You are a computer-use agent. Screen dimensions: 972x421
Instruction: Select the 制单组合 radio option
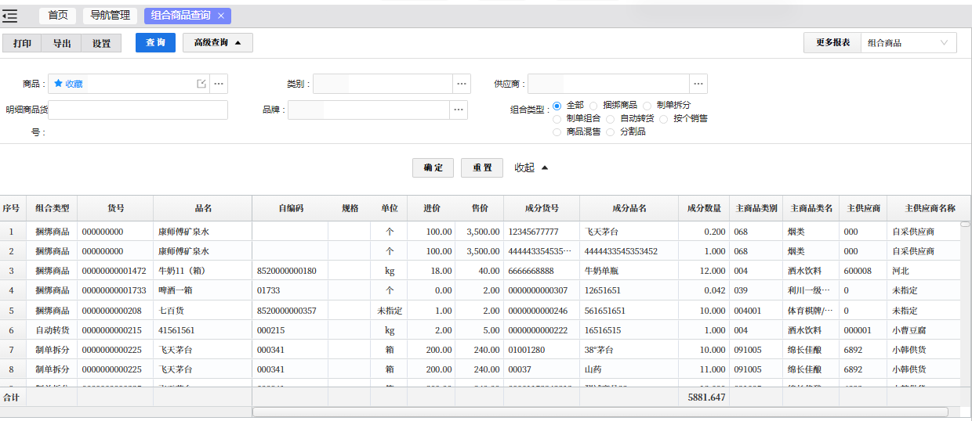(557, 119)
